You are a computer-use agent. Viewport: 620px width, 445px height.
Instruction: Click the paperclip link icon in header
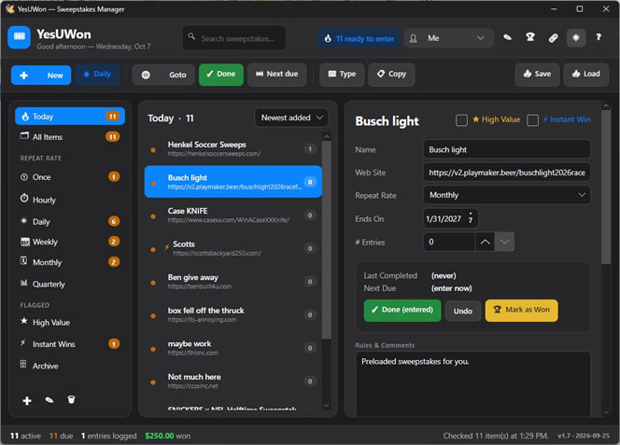pos(553,38)
